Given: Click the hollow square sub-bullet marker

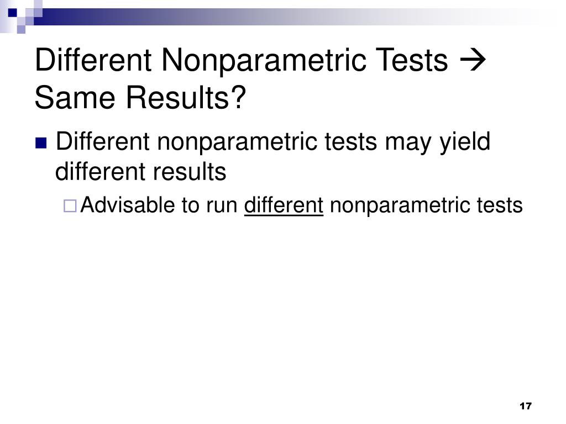Looking at the screenshot, I should point(70,206).
